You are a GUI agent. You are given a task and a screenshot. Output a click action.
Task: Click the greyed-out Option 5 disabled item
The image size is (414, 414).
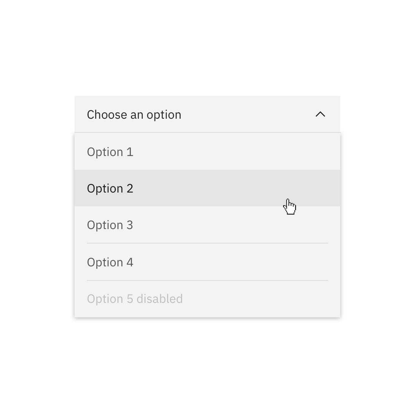tap(135, 299)
